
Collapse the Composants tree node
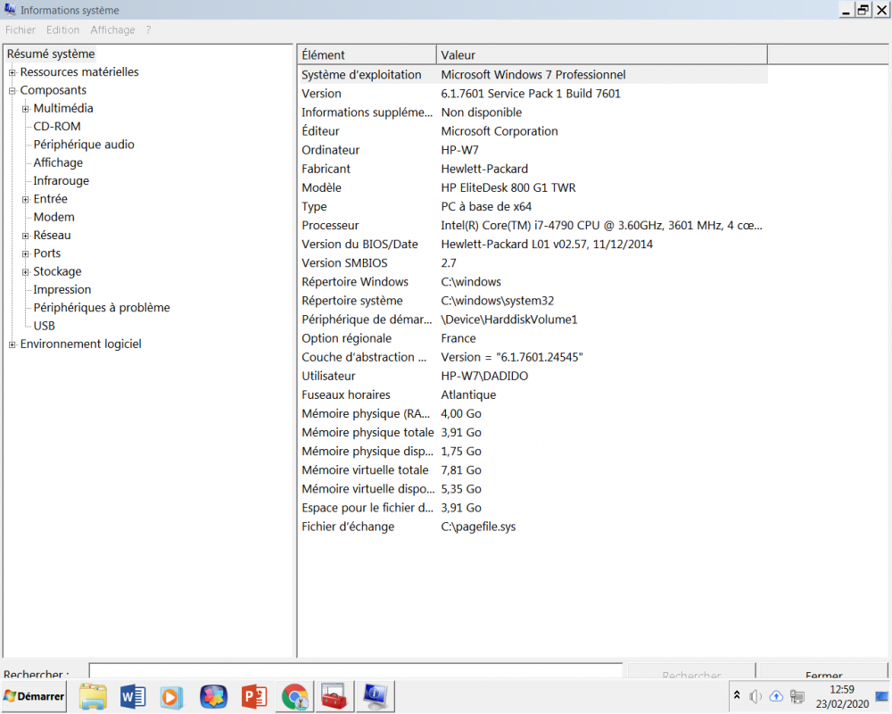[12, 90]
